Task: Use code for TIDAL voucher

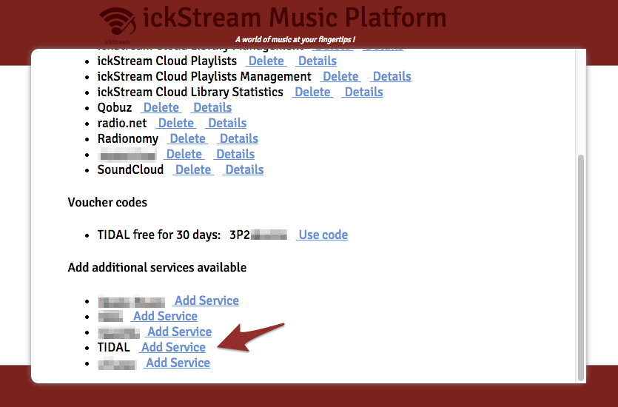Action: [x=323, y=235]
